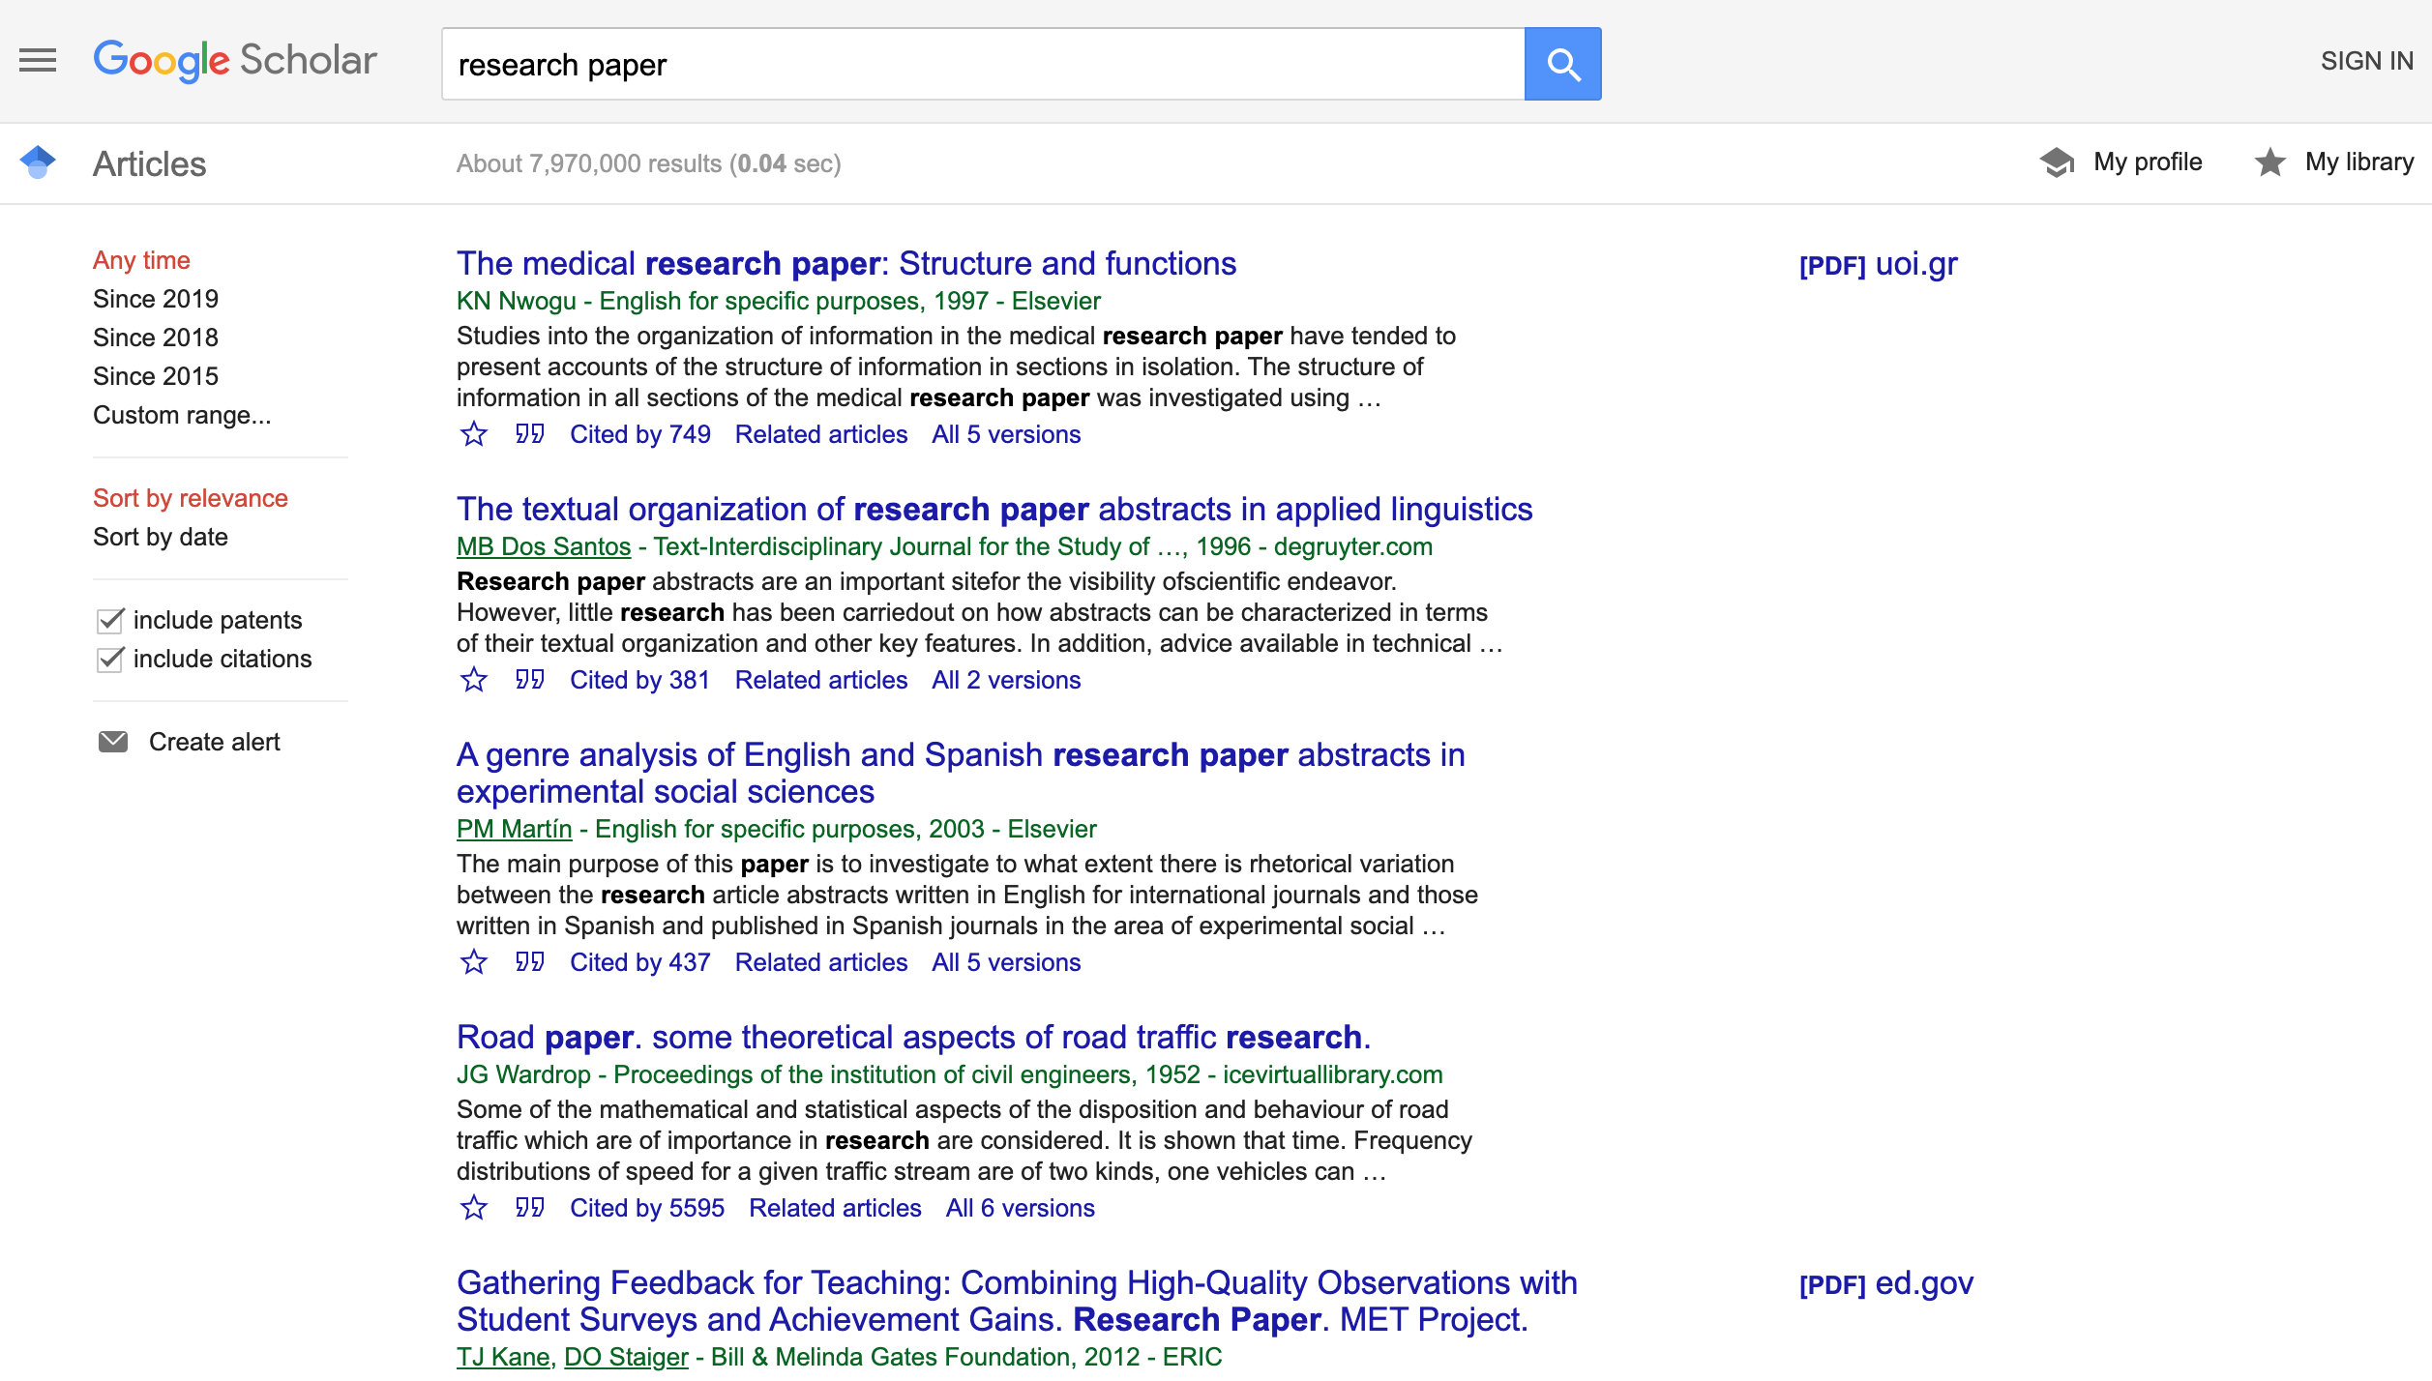
Task: Click the My library star icon
Action: (x=2269, y=162)
